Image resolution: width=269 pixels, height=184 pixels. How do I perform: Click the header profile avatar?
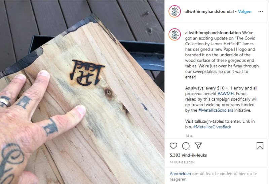[175, 11]
